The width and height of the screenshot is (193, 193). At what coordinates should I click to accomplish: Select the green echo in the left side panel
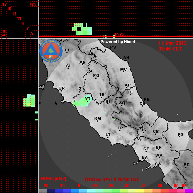click(29, 101)
